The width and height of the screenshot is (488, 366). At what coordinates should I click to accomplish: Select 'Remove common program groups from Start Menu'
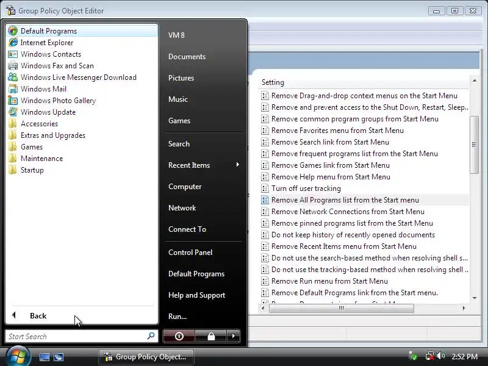coord(355,119)
